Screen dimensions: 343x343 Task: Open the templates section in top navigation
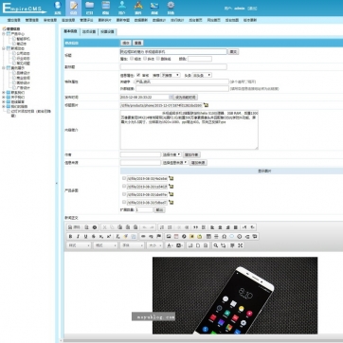106,8
